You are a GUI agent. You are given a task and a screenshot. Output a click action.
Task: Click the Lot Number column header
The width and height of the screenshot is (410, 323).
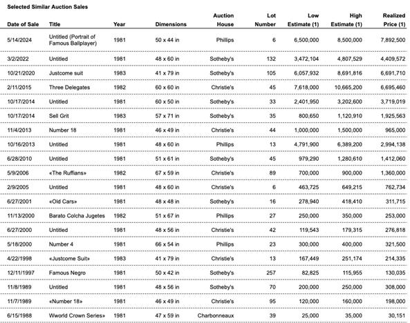click(265, 20)
